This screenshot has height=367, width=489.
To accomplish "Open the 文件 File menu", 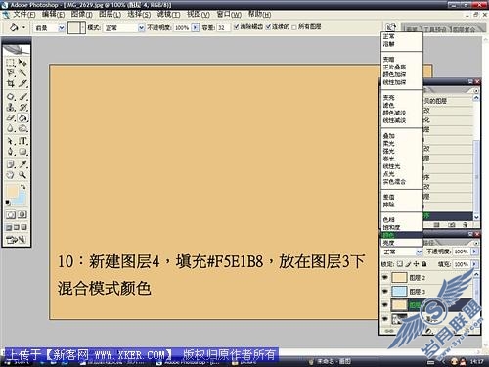I will tap(23, 15).
